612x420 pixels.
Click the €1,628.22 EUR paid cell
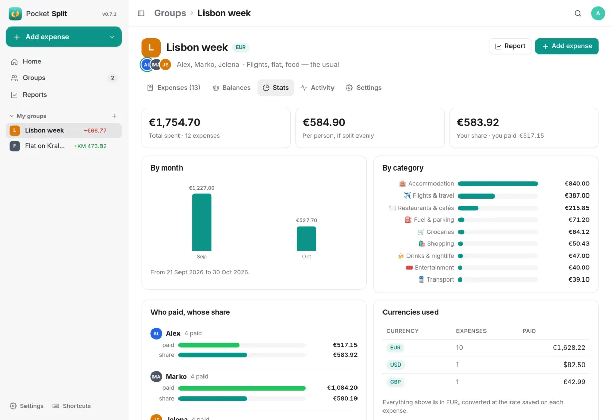[569, 348]
